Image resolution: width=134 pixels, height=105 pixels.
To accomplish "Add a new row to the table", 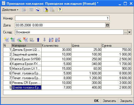I will tap(6, 40).
